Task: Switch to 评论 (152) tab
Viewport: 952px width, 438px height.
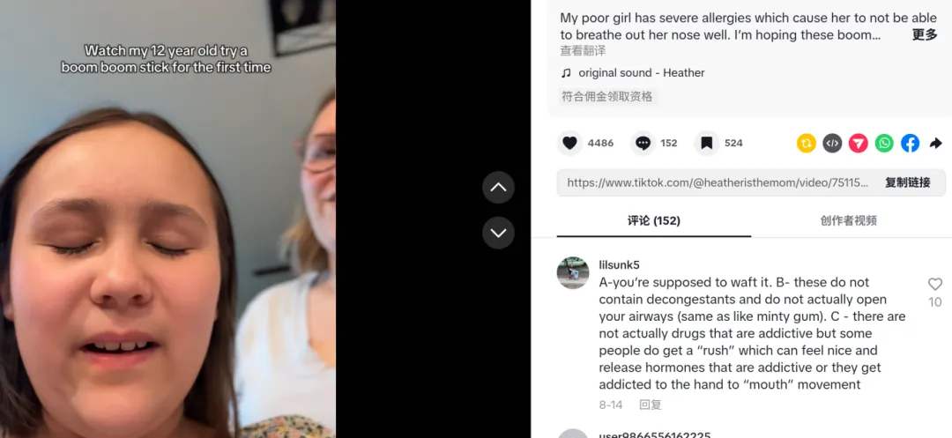Action: pyautogui.click(x=654, y=221)
